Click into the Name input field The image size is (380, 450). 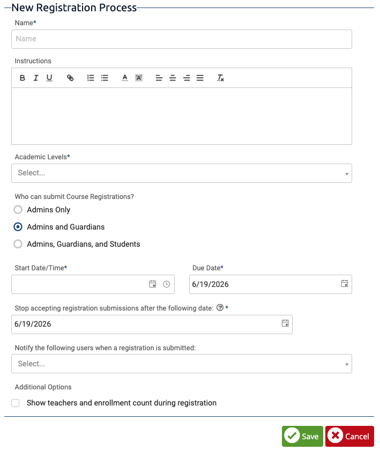[181, 39]
